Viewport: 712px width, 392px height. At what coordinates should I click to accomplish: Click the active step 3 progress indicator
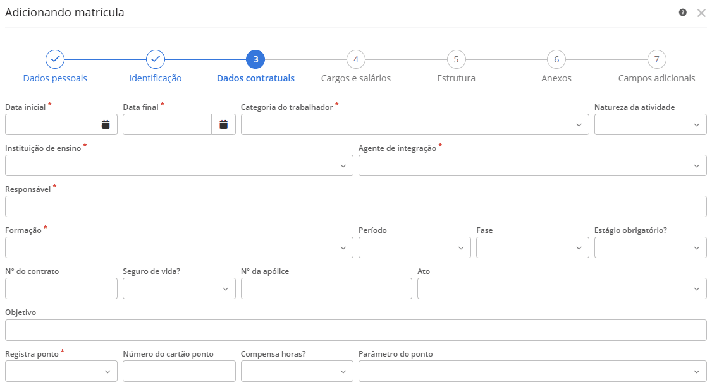tap(255, 59)
